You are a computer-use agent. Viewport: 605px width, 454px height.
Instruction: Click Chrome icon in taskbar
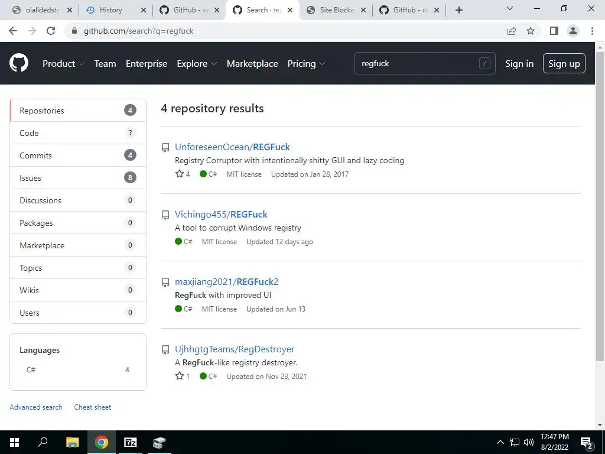pos(102,442)
